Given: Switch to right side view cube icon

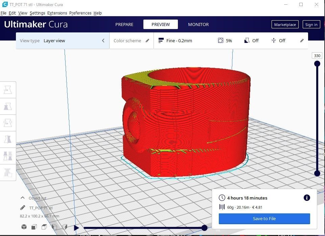Looking at the screenshot, I should 65,227.
